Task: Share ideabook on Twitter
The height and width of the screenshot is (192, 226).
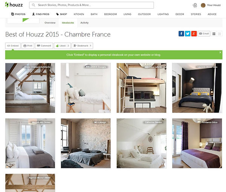Action: (188, 34)
